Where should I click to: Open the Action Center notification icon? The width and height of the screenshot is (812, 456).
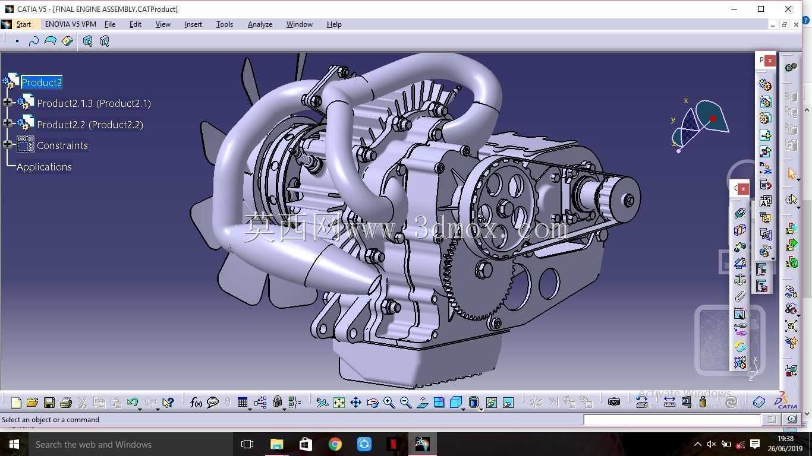click(x=755, y=444)
